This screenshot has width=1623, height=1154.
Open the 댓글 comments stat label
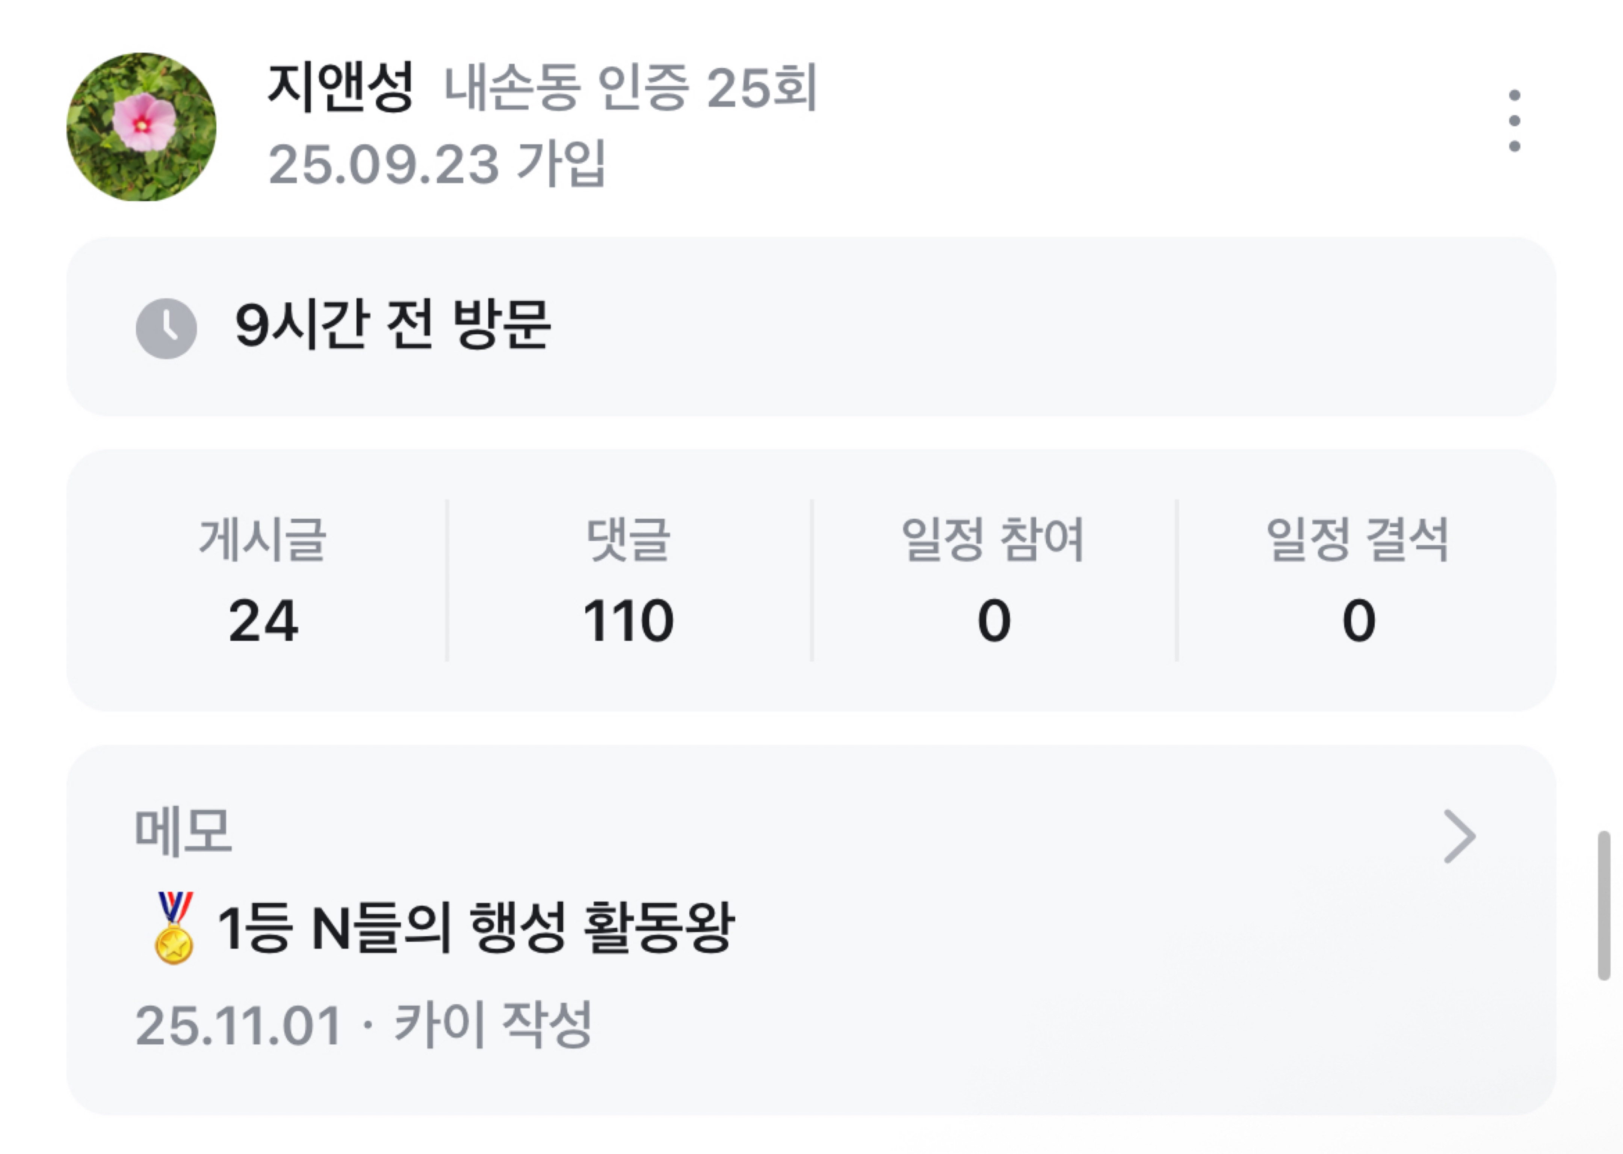point(628,539)
